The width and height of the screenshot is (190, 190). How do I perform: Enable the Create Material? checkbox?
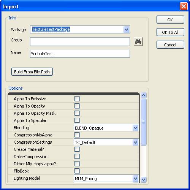(77, 149)
